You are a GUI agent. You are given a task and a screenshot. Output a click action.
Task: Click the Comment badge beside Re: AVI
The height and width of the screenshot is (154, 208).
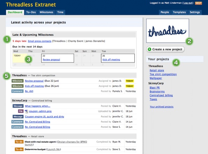click(17, 91)
